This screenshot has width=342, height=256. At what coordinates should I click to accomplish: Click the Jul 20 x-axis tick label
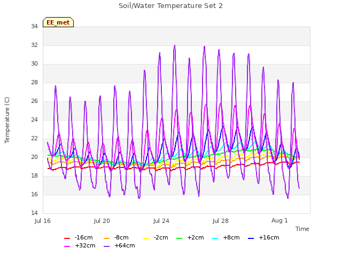click(102, 221)
